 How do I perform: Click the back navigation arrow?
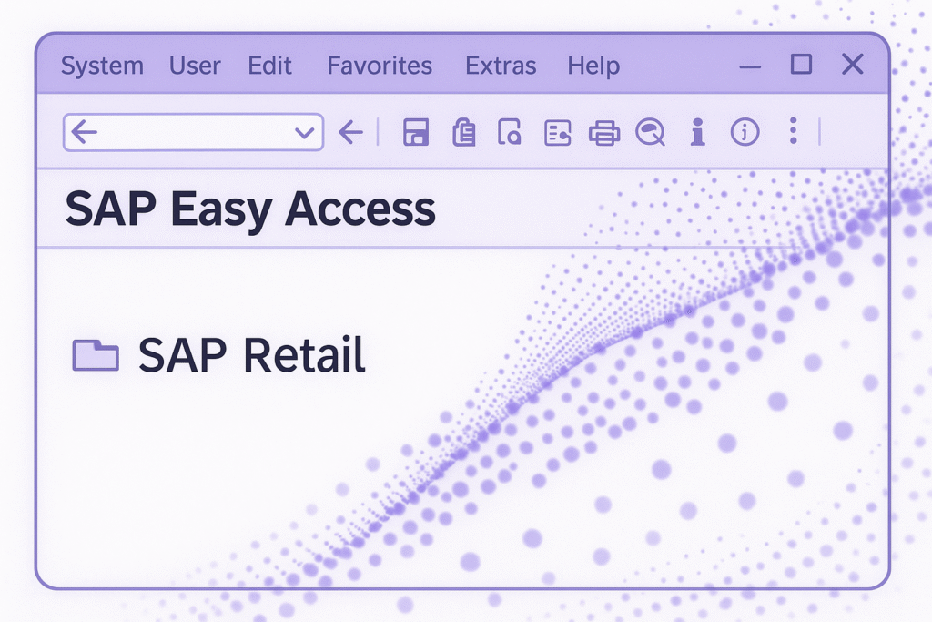(x=350, y=132)
